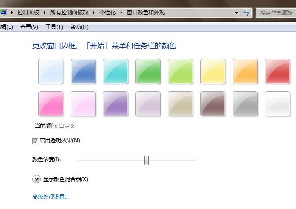Open the 工具(T) menu
Screen dimensions: 296x209
click(x=54, y=27)
